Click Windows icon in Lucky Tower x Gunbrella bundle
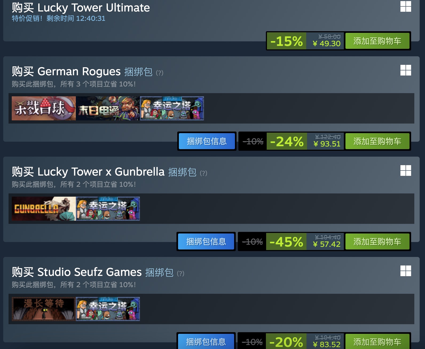This screenshot has width=425, height=349. click(406, 170)
